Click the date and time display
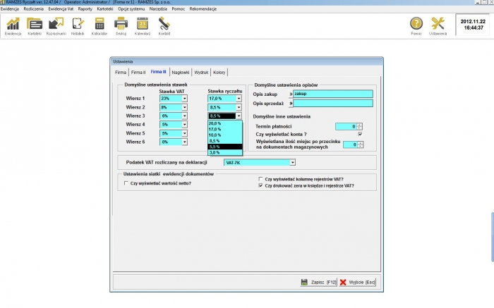 473,25
